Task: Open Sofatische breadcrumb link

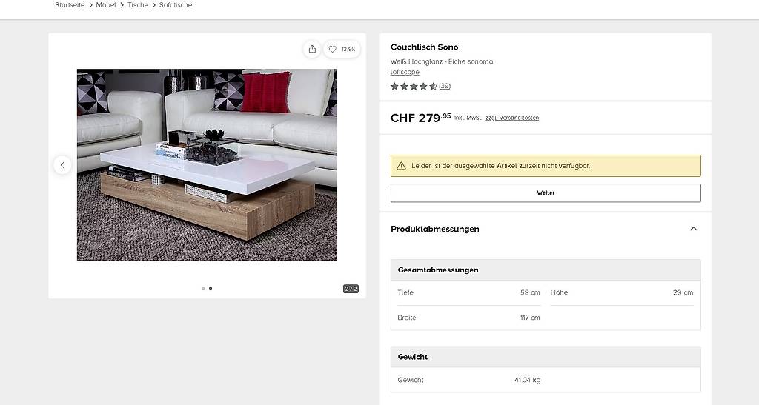Action: click(176, 5)
